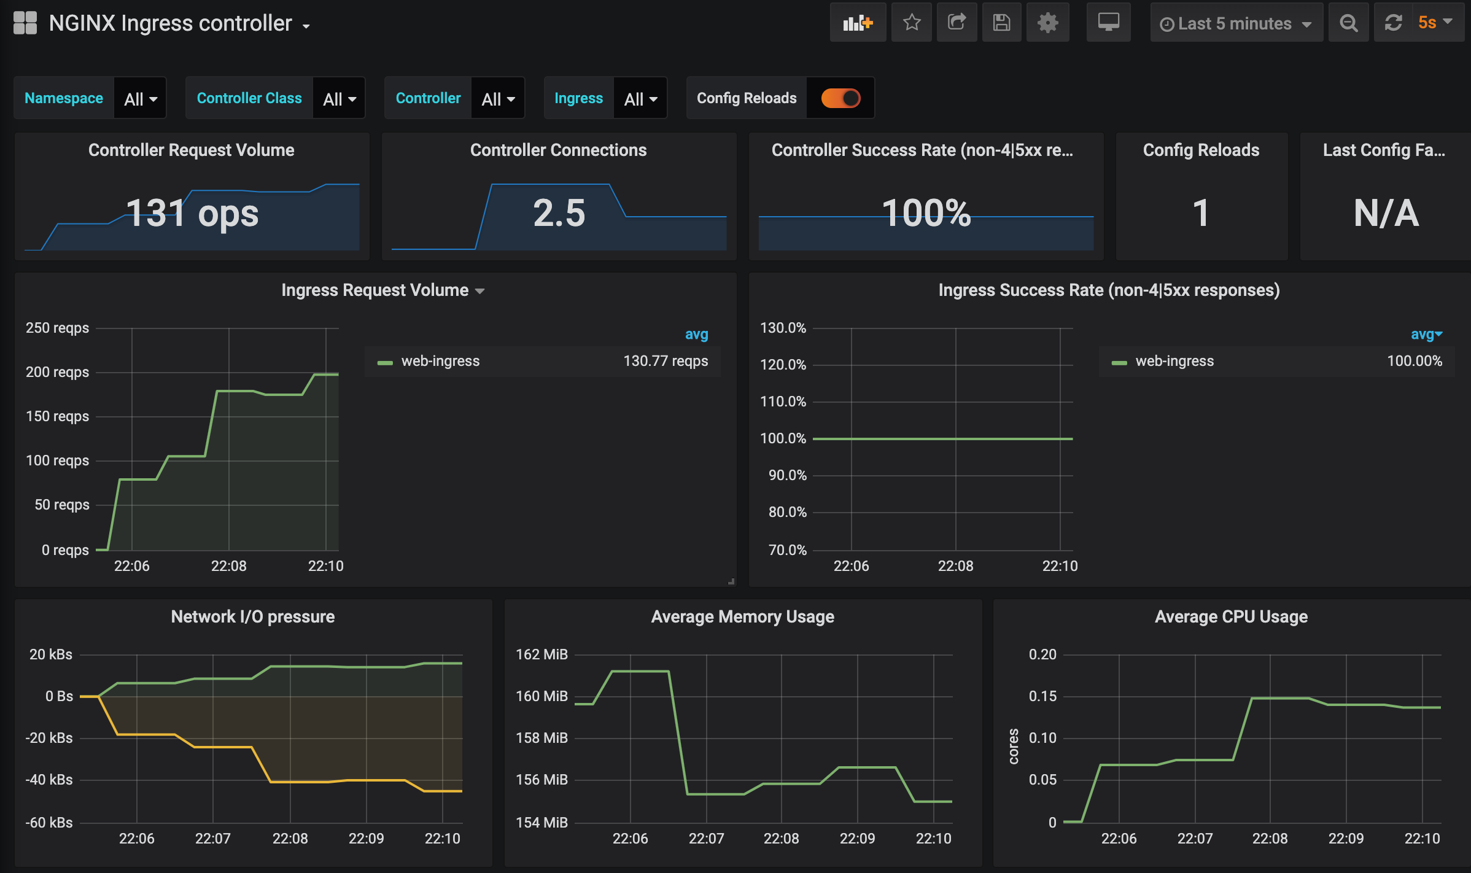Screen dimensions: 1471x873
Task: Toggle web-ingress series in Request Volume legend
Action: click(x=440, y=361)
